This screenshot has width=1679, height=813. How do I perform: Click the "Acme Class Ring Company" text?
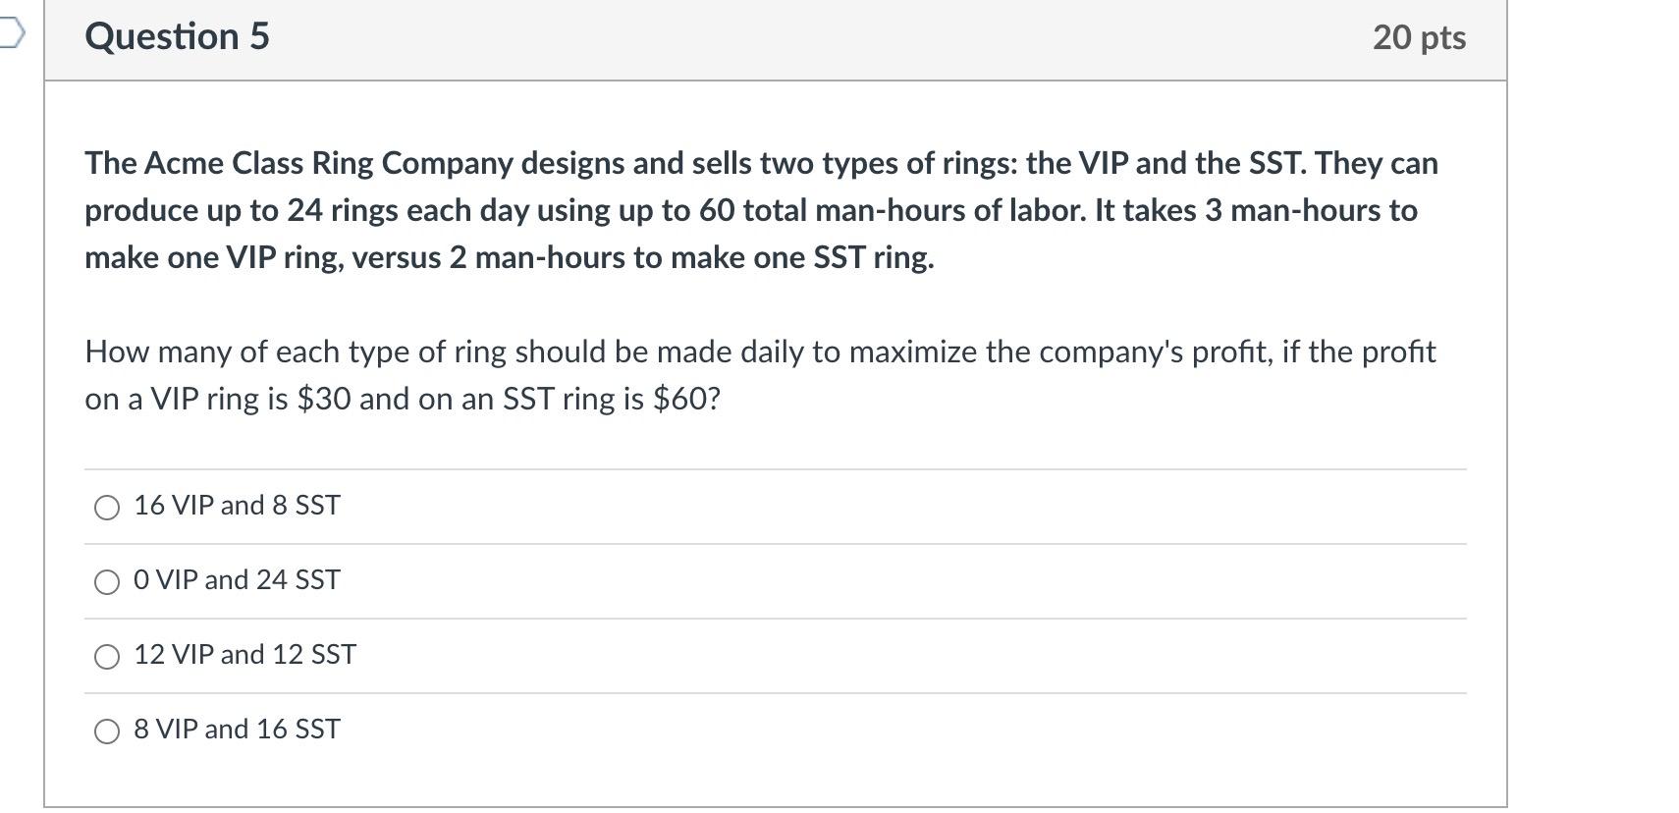[x=328, y=163]
